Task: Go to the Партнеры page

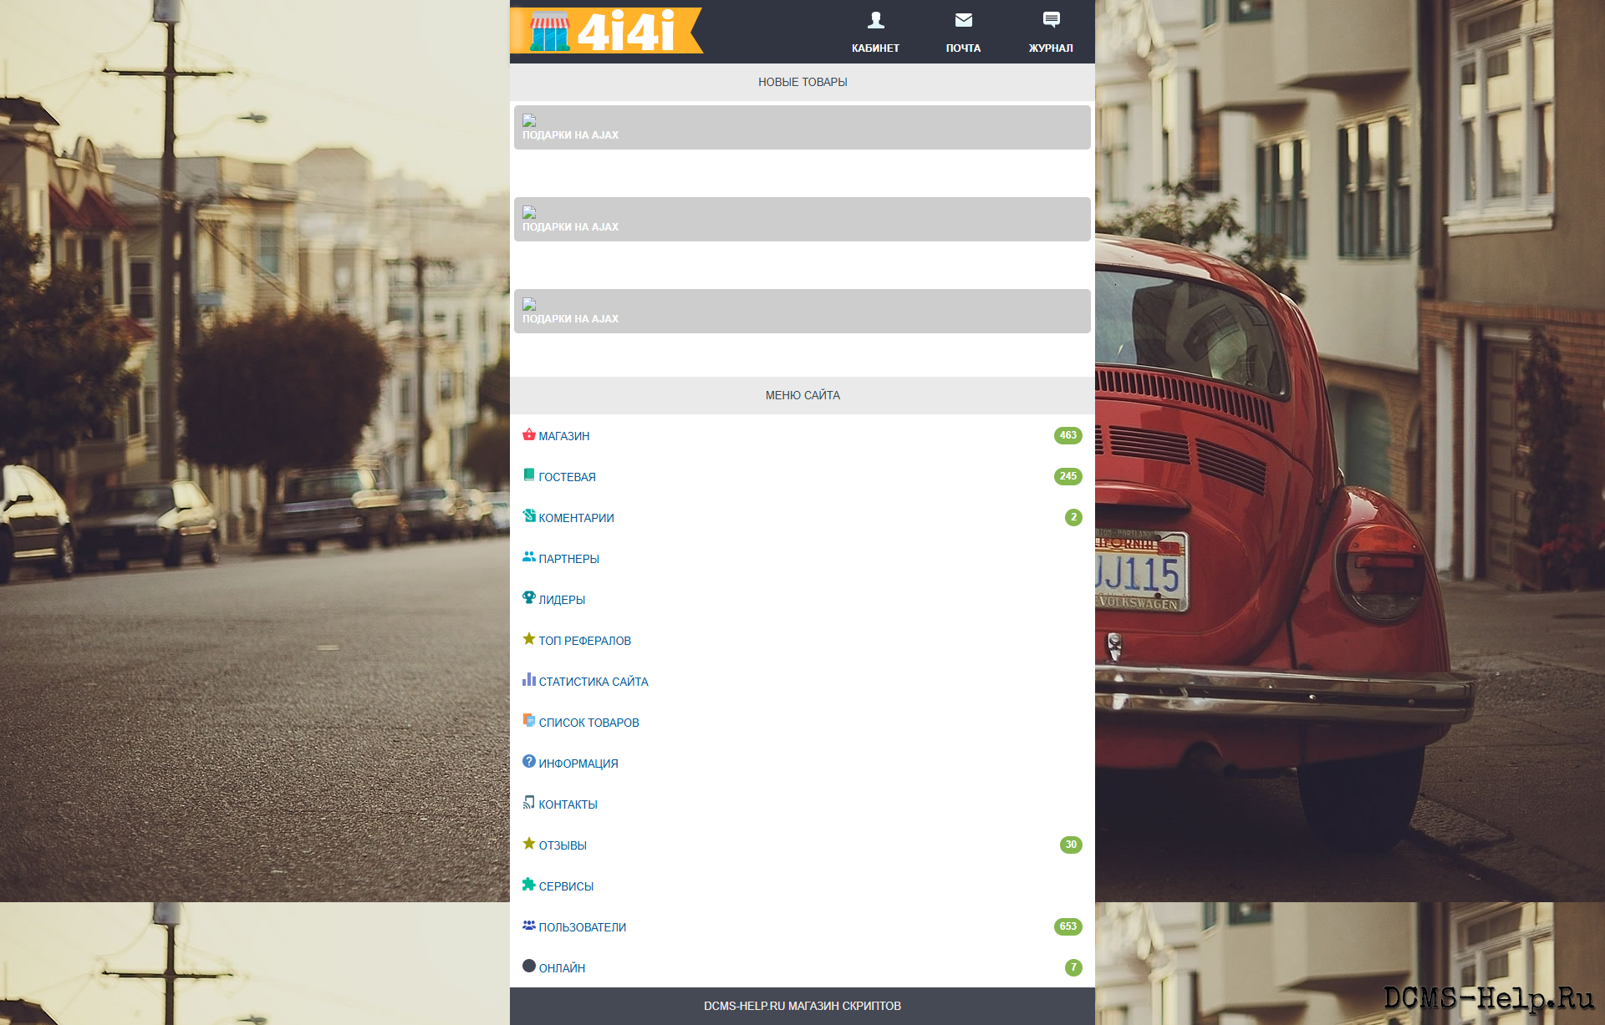Action: (568, 559)
